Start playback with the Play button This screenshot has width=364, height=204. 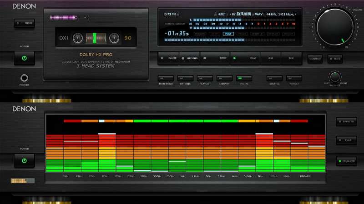(245, 58)
